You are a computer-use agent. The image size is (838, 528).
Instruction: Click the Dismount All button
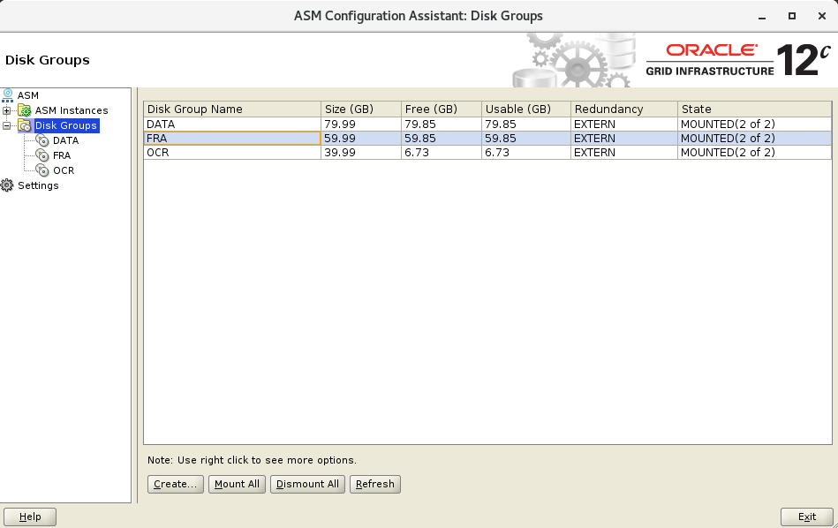(307, 484)
